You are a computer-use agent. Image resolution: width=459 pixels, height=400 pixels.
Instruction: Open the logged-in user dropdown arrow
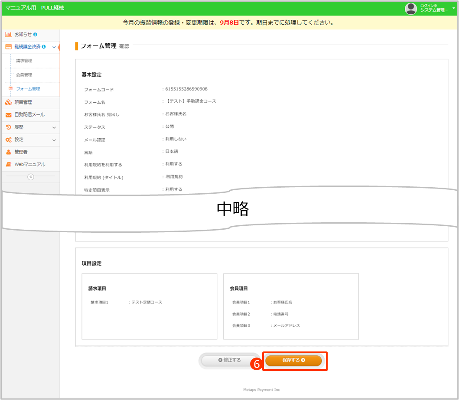click(453, 8)
